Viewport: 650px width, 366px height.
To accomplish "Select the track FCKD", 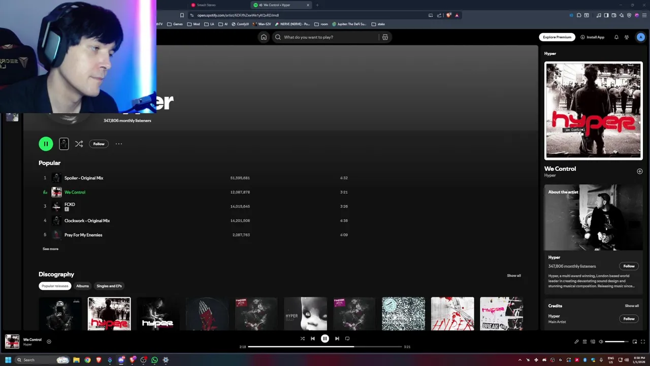I will click(70, 204).
